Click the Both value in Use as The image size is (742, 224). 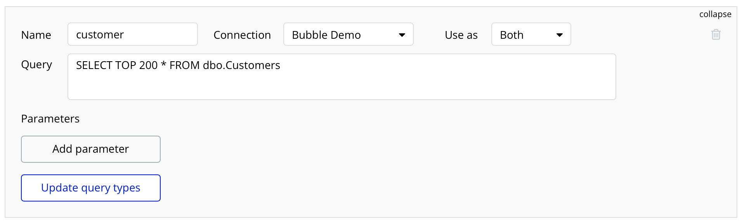point(511,35)
